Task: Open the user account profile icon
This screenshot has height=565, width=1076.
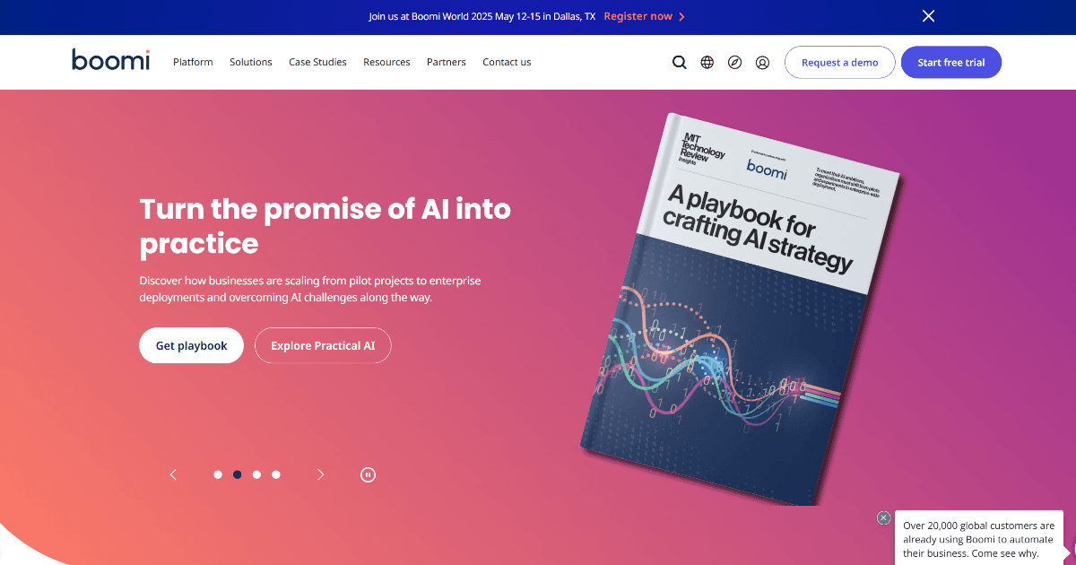Action: [x=762, y=63]
